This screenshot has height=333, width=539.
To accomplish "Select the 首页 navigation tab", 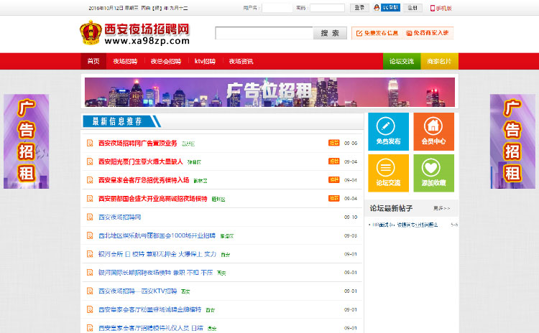I will click(x=93, y=62).
